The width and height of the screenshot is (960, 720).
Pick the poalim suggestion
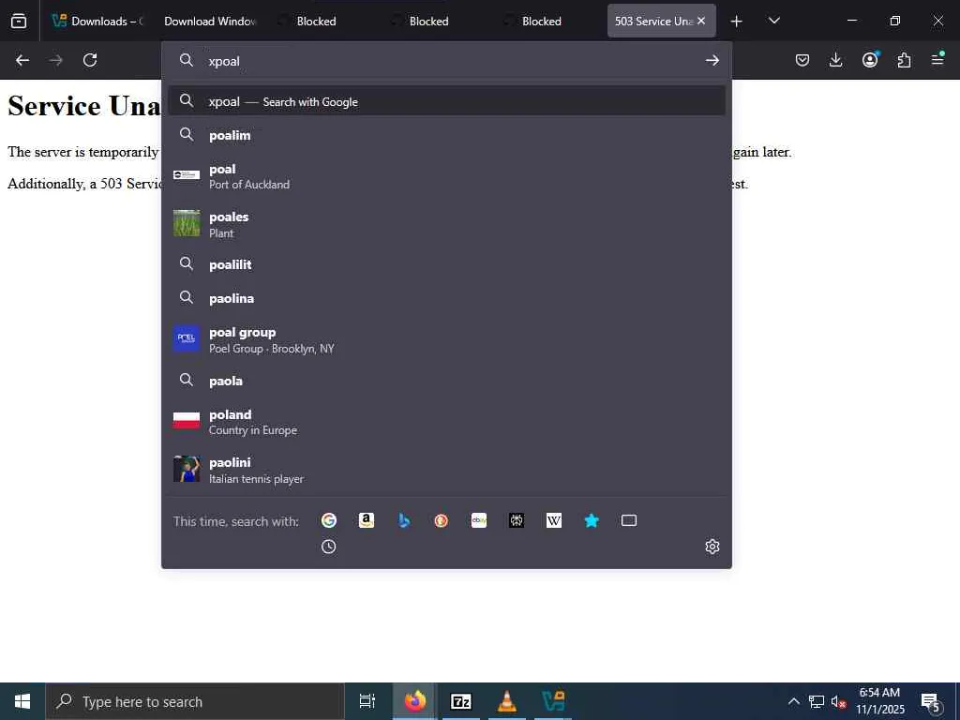(447, 135)
